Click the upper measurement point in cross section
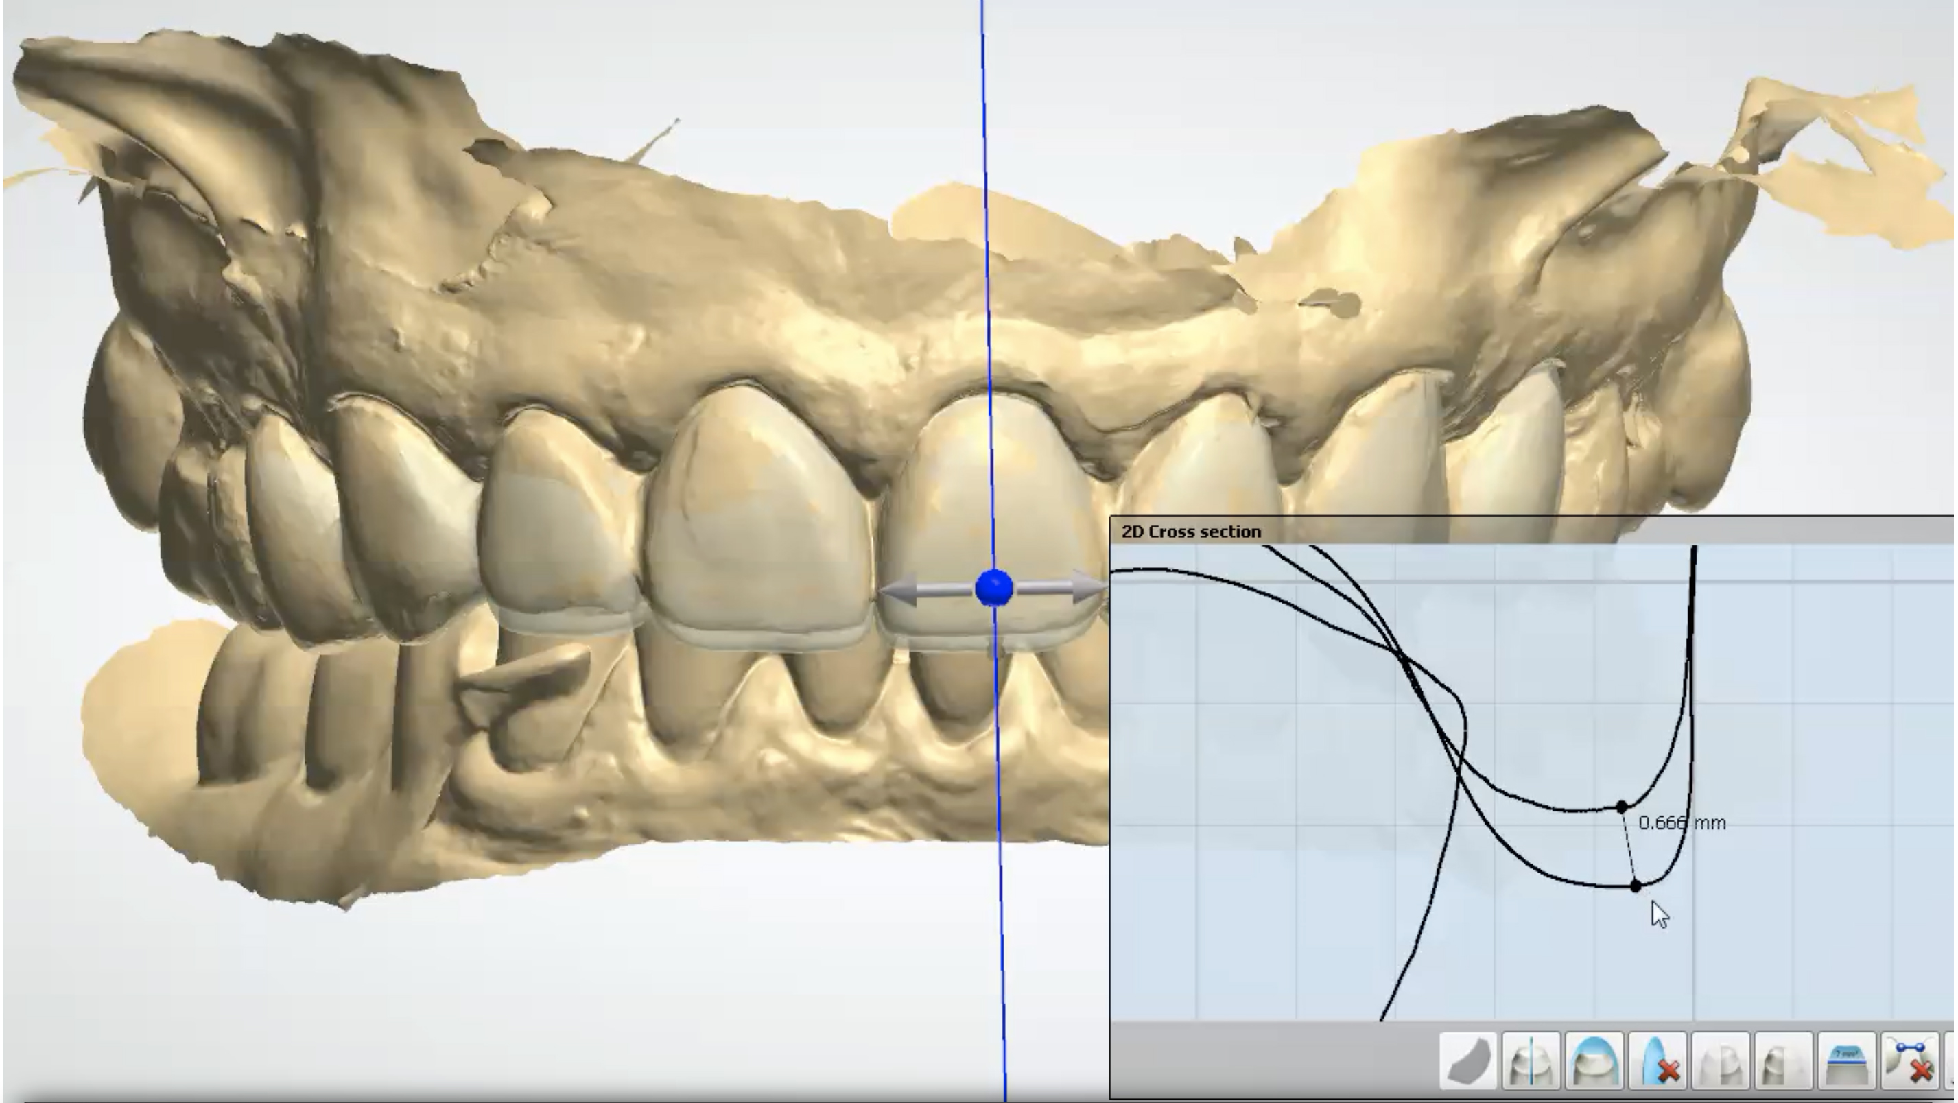 tap(1621, 807)
